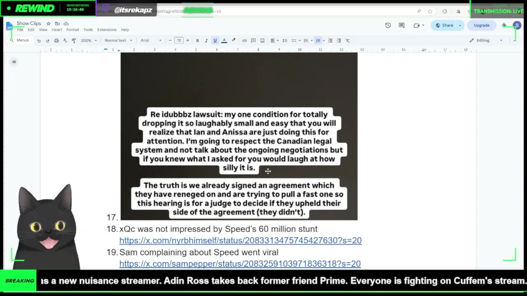The height and width of the screenshot is (296, 527).
Task: Toggle underline formatting
Action: (x=215, y=40)
